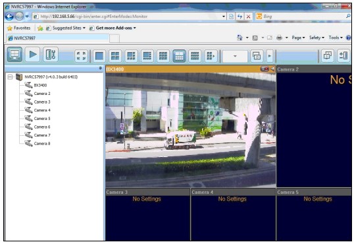Screen dimensions: 354x244
Task: Open a new blank tab
Action: pos(114,38)
